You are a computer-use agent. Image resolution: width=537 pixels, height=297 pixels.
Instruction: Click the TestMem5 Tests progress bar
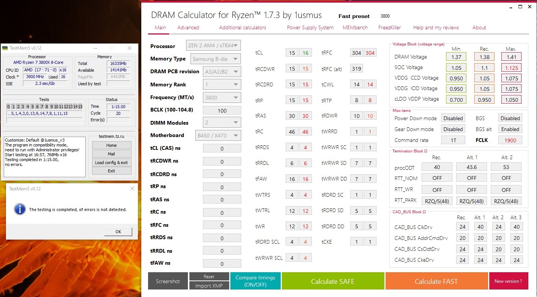[x=44, y=120]
